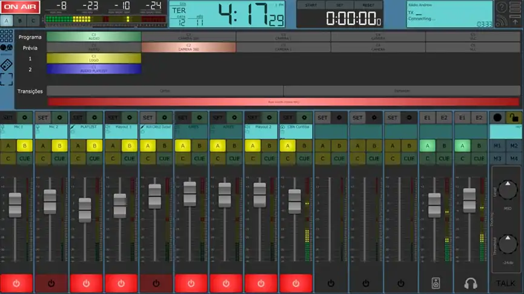The height and width of the screenshot is (294, 524).
Task: Click the upload arrow icon
Action: 515,22
